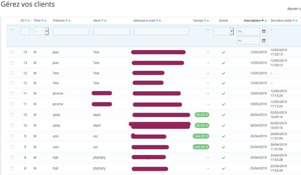
Task: Click Adresse e-mail column header
Action: click(144, 20)
